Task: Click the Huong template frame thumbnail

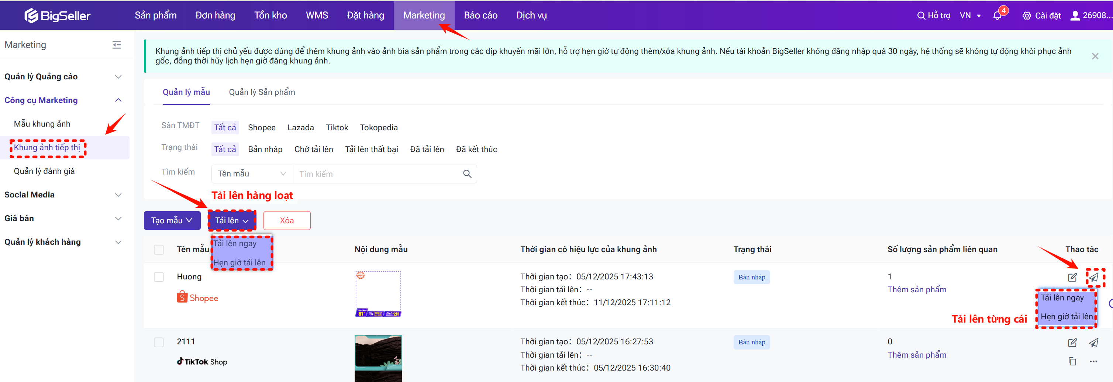Action: (x=378, y=294)
